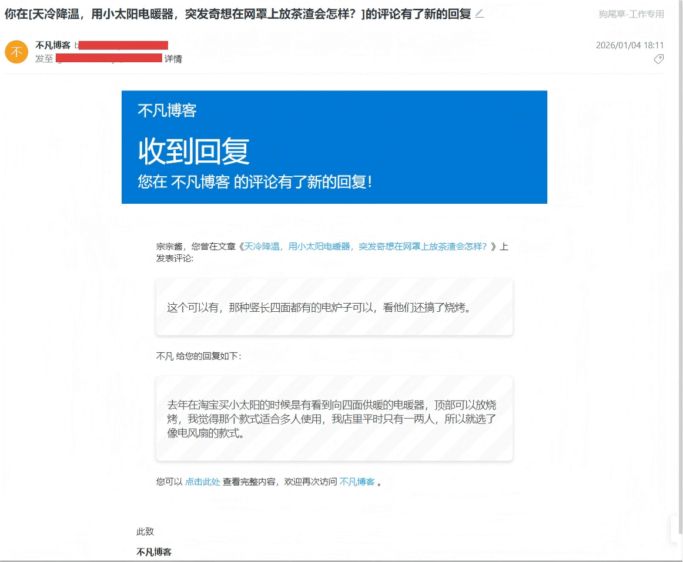This screenshot has height=562, width=683.
Task: Click the 不凡博客 title atop the blue banner
Action: [167, 110]
